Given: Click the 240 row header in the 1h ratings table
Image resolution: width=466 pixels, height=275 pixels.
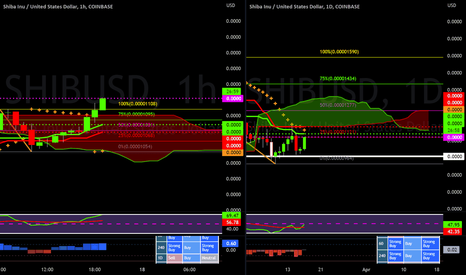Looking at the screenshot, I should tap(161, 247).
